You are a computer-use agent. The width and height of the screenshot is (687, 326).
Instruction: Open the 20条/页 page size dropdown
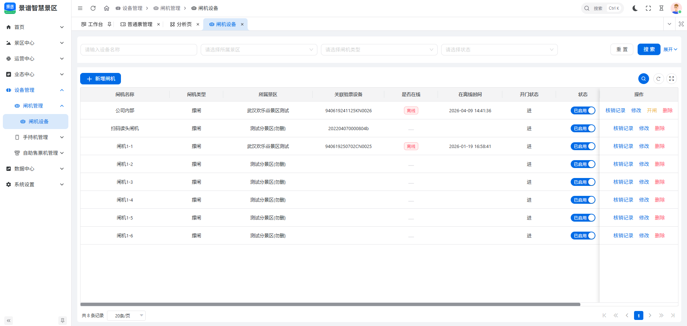126,315
